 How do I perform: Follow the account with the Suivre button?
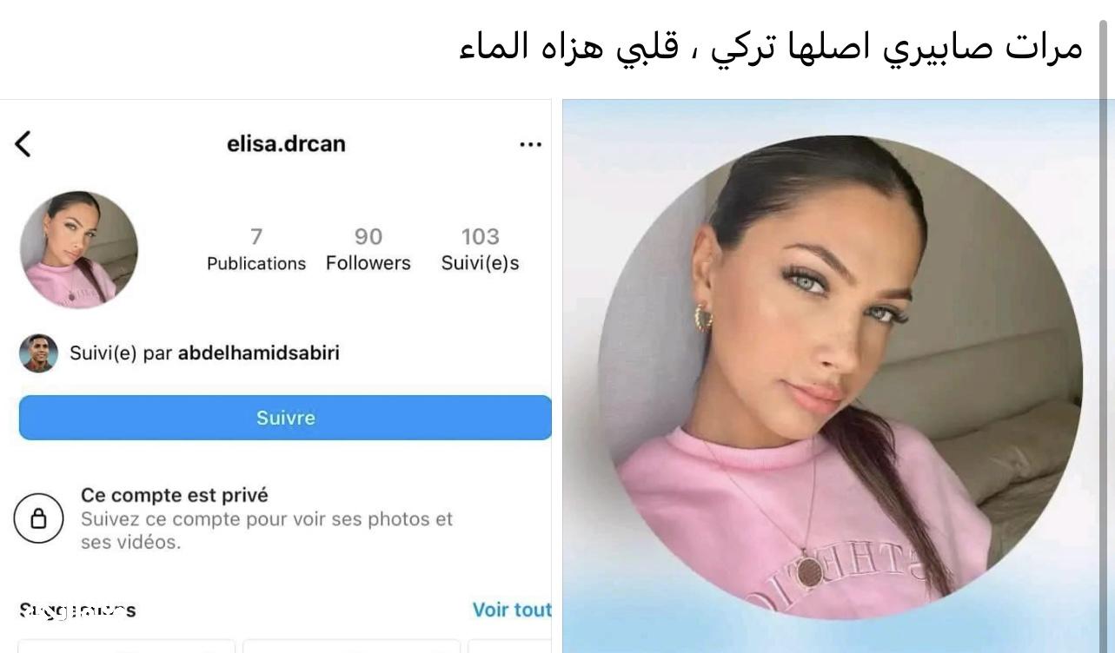285,418
